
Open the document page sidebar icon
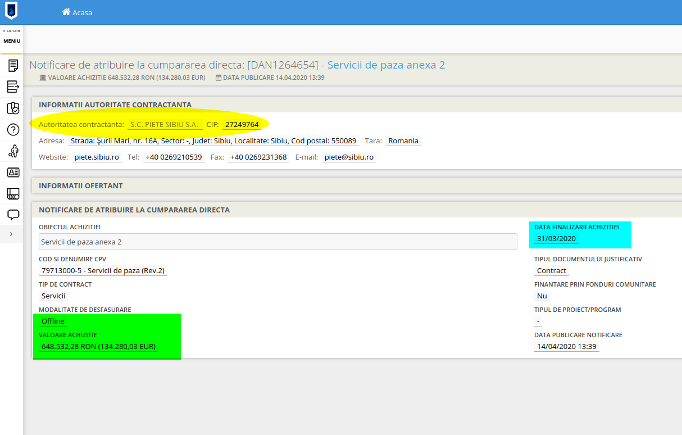[13, 66]
